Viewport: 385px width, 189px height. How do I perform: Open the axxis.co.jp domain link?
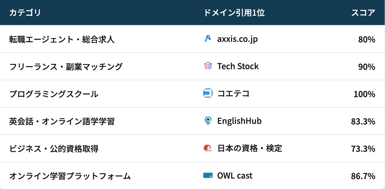click(237, 39)
